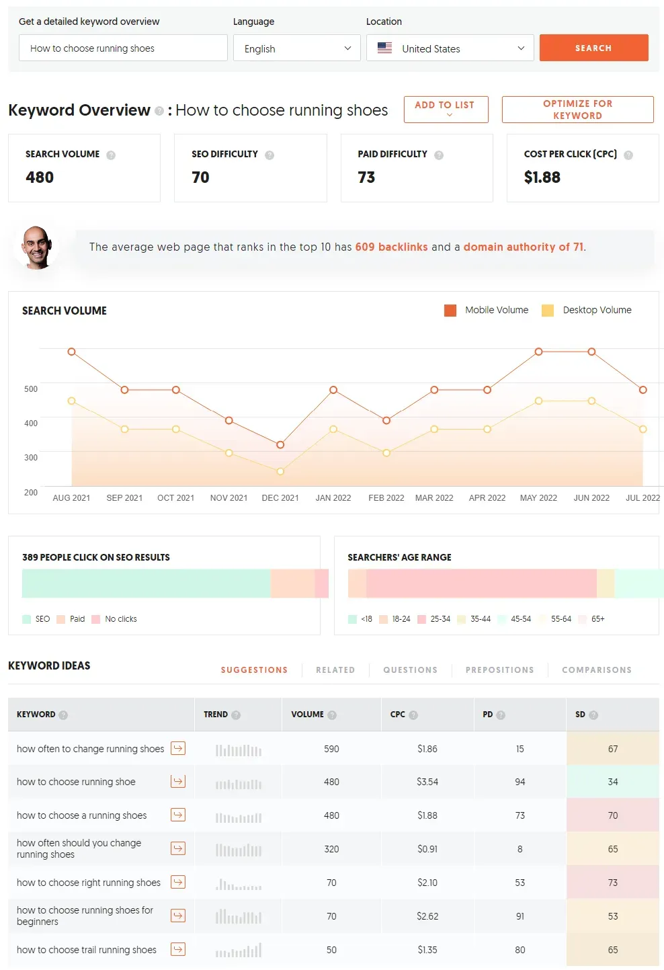
Task: Open export icon for 'how often to change running shoes'
Action: pyautogui.click(x=178, y=748)
